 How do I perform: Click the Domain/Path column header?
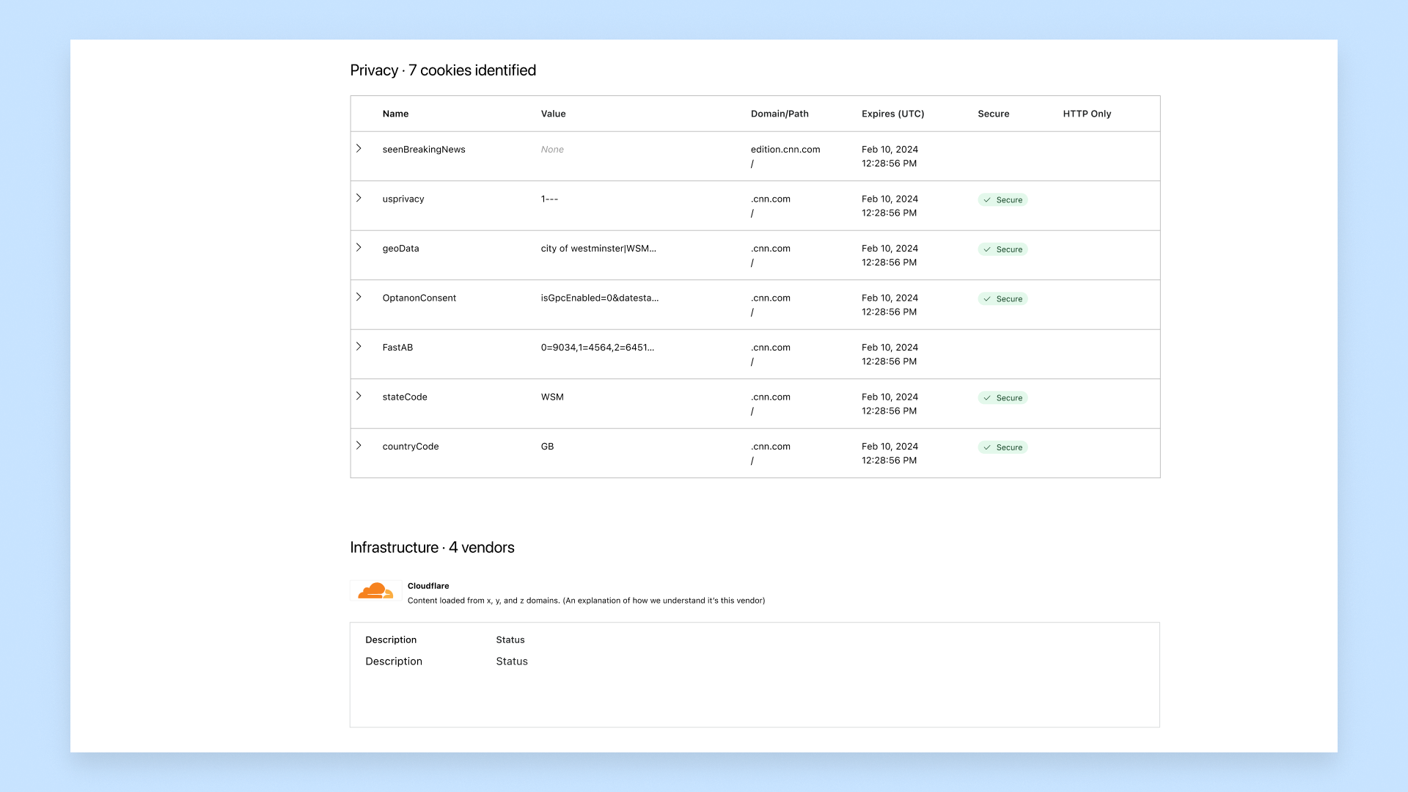point(780,114)
